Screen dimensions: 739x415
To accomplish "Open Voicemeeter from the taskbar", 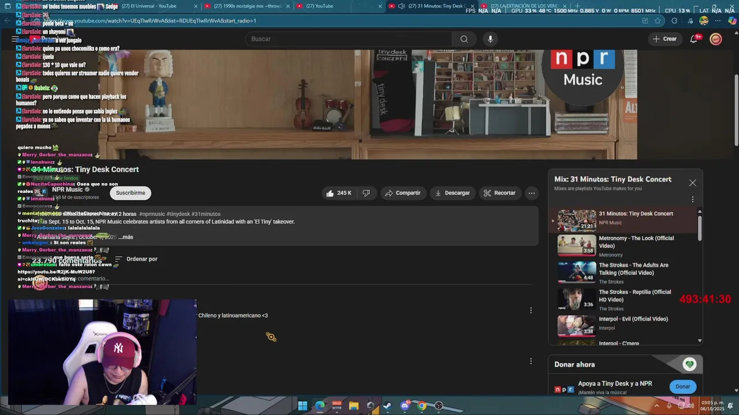I will pos(337,406).
